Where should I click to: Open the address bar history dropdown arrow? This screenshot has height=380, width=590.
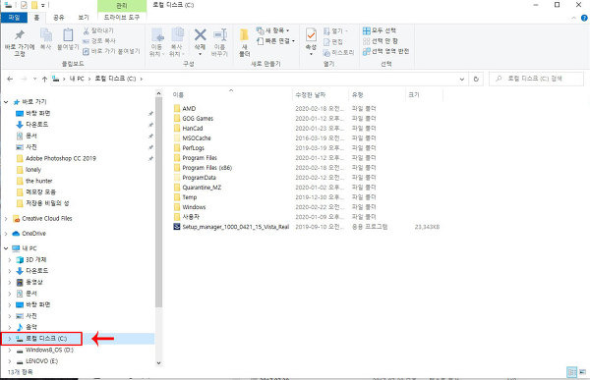click(462, 79)
